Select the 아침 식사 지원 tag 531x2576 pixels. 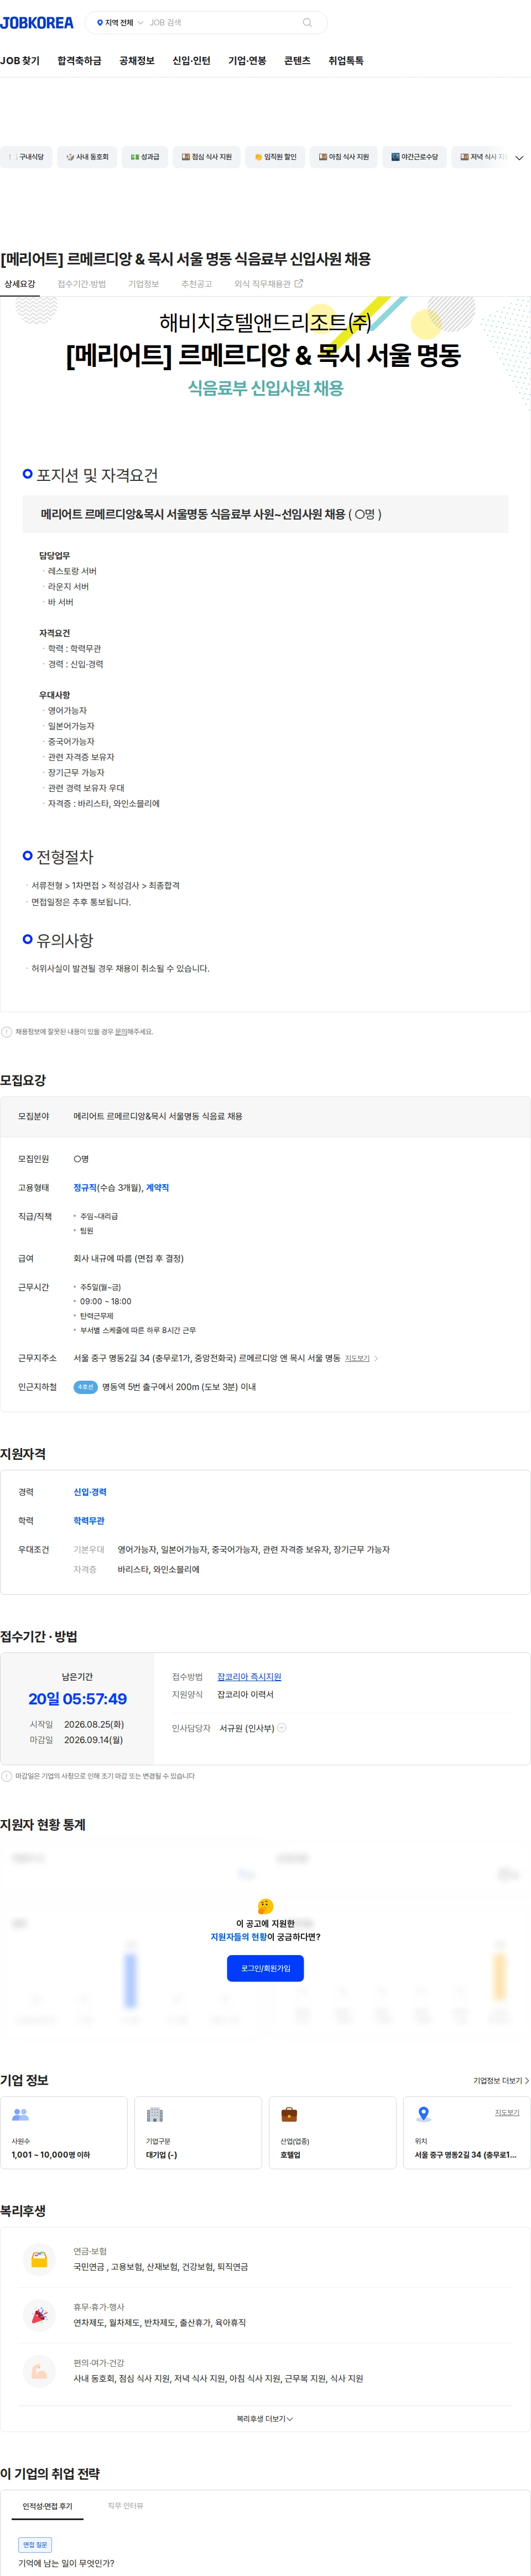[x=343, y=157]
